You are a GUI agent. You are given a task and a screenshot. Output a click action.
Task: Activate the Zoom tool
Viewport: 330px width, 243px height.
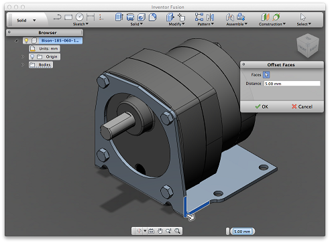(x=168, y=231)
